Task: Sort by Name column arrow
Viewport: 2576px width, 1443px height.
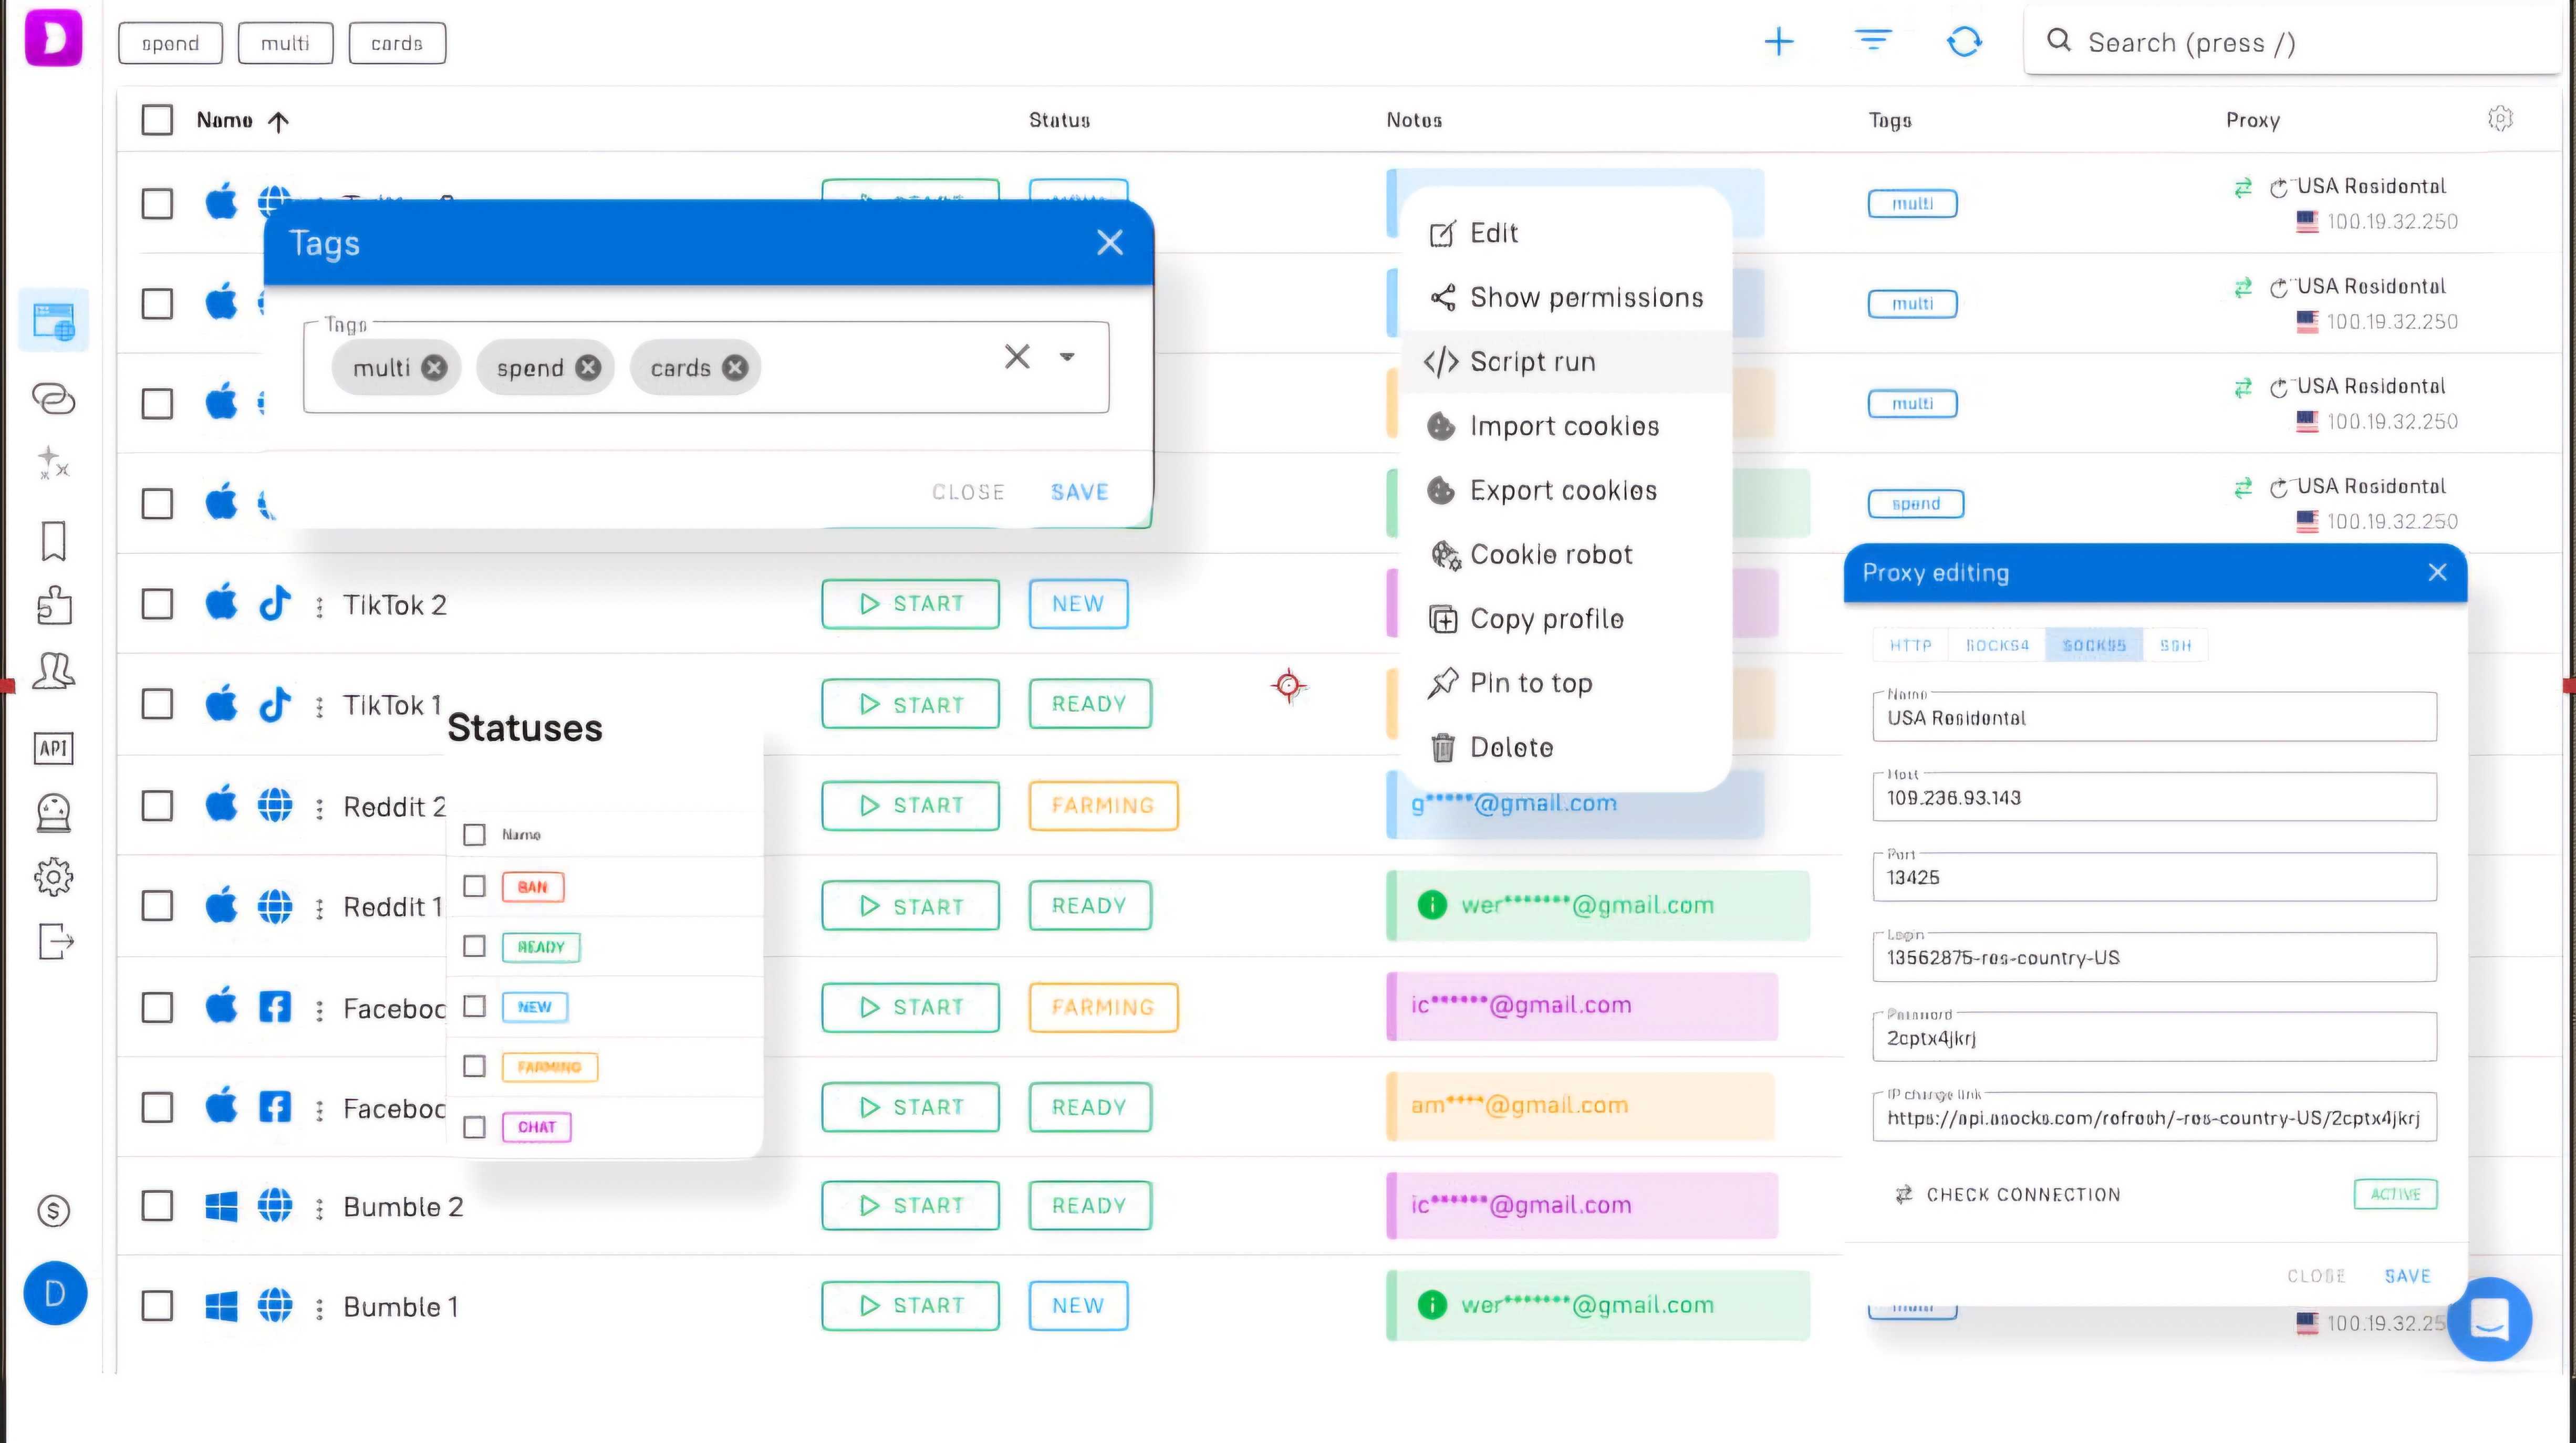Action: click(279, 121)
